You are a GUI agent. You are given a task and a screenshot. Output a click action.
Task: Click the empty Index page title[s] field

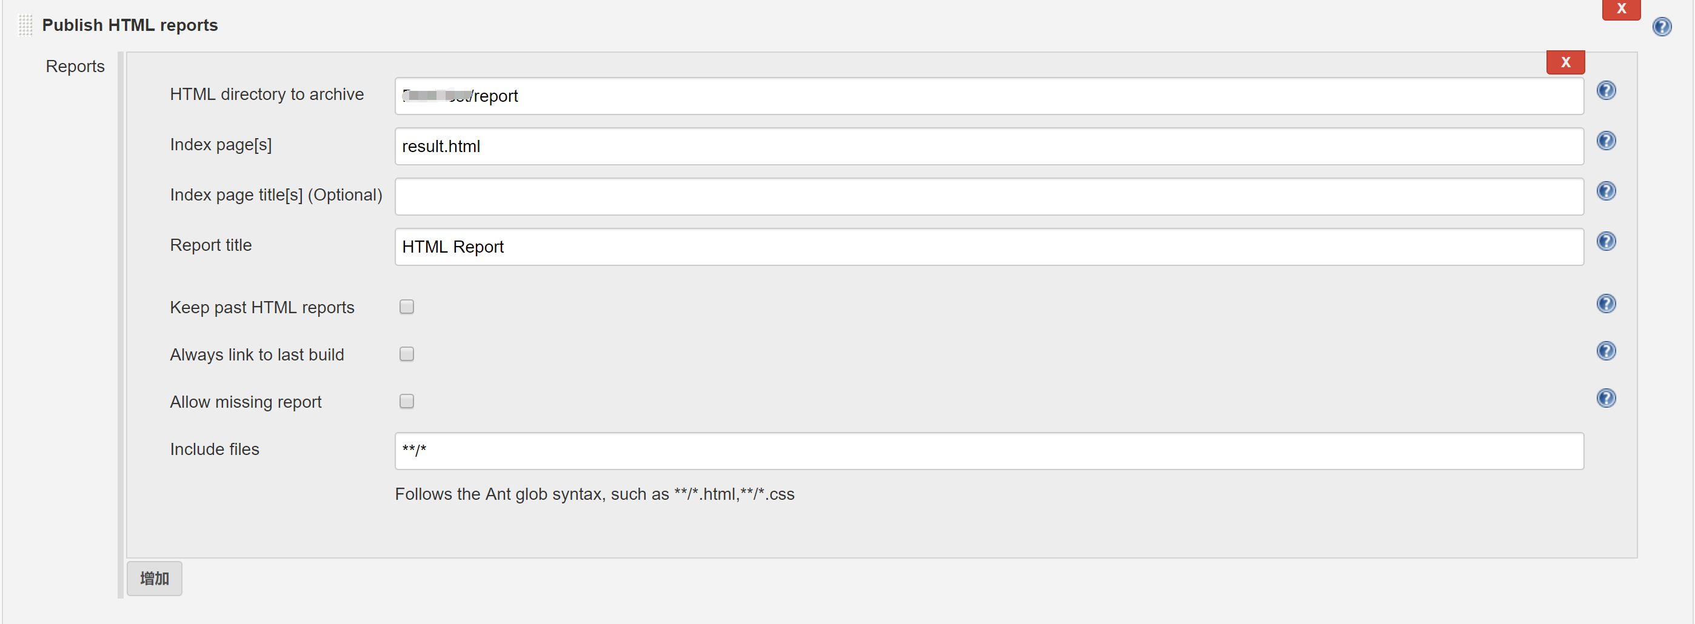987,197
